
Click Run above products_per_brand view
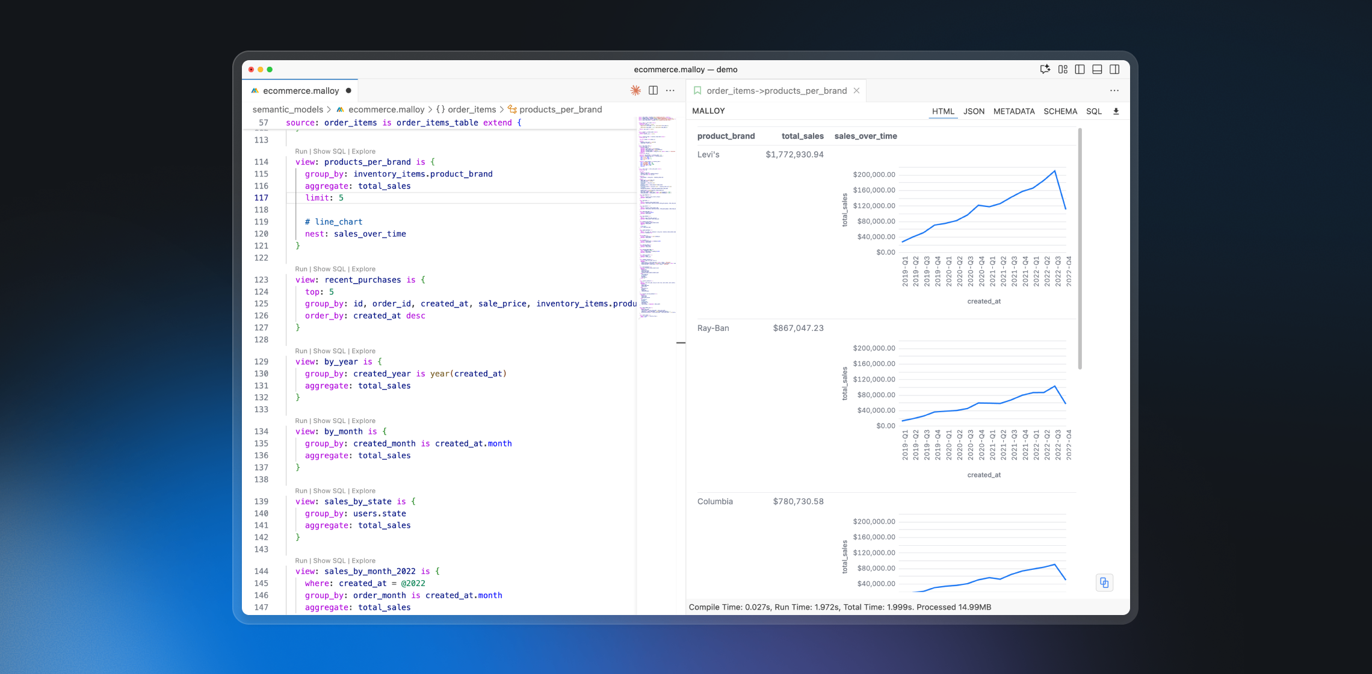(x=301, y=152)
